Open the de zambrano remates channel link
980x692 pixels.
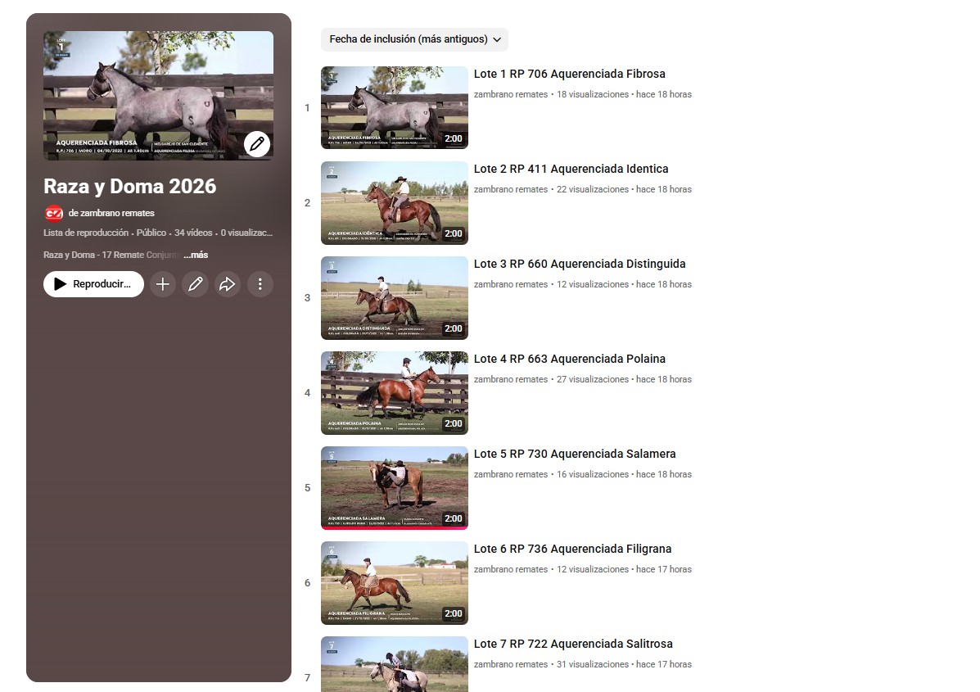(x=111, y=213)
